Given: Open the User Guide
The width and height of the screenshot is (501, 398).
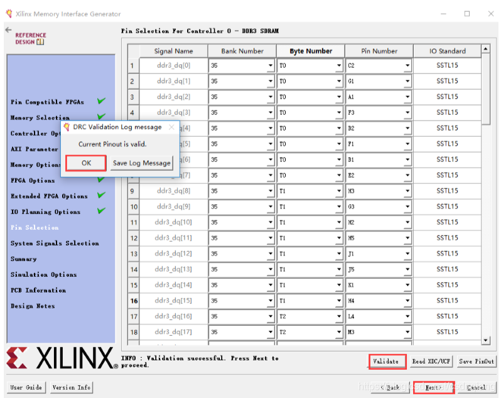Looking at the screenshot, I should point(26,387).
